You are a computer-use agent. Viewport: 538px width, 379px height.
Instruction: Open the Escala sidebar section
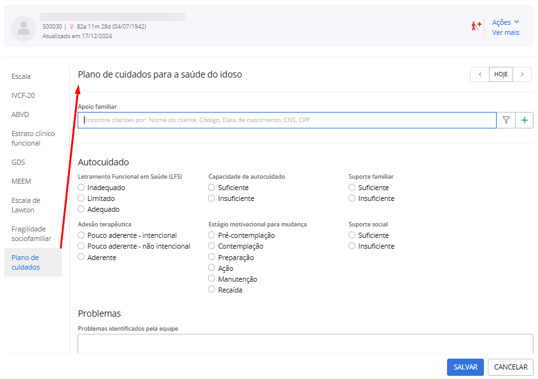[x=21, y=76]
